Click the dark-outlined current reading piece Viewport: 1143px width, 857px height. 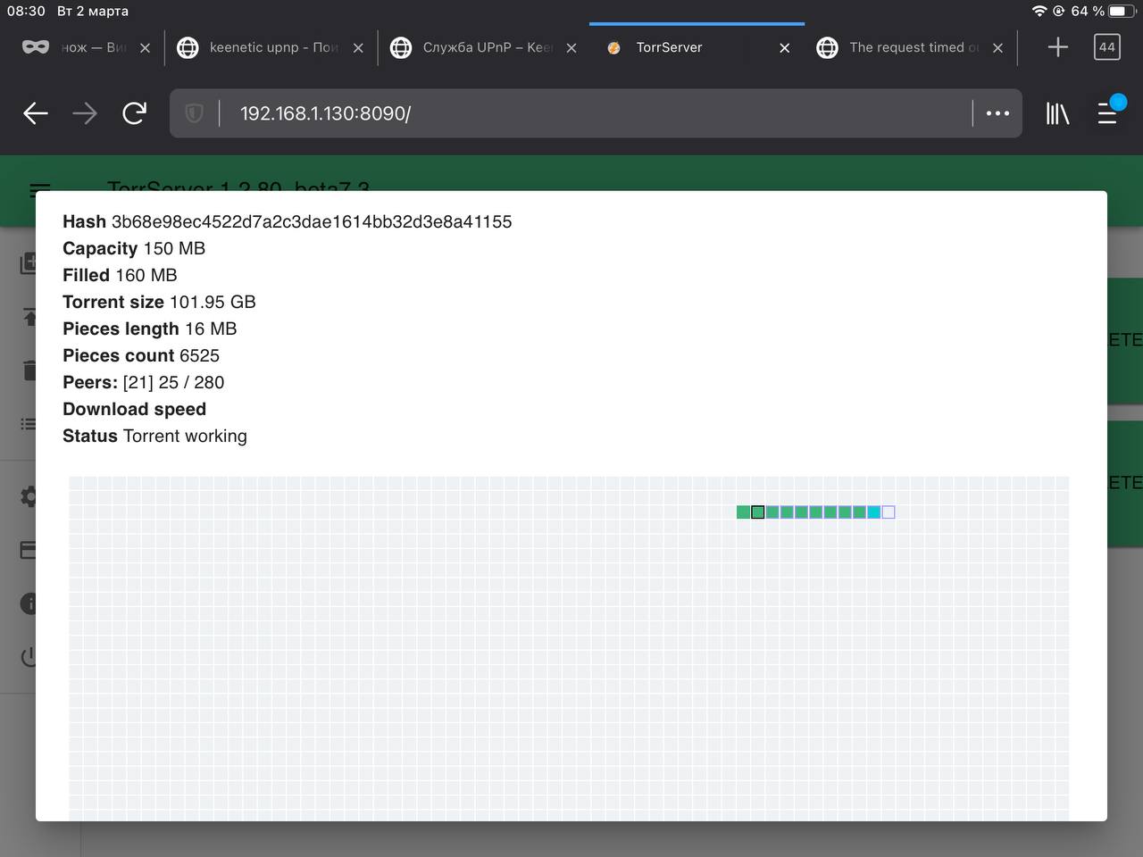[x=758, y=512]
